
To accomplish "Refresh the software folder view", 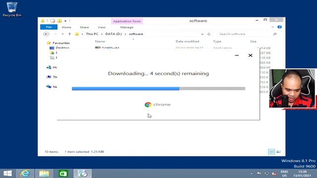I will pos(209,34).
